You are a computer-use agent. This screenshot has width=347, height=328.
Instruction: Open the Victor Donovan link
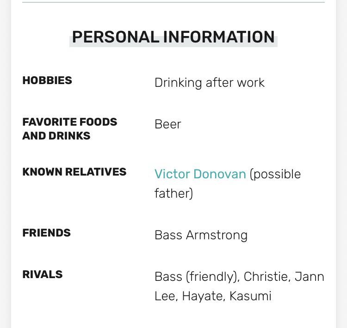(200, 174)
